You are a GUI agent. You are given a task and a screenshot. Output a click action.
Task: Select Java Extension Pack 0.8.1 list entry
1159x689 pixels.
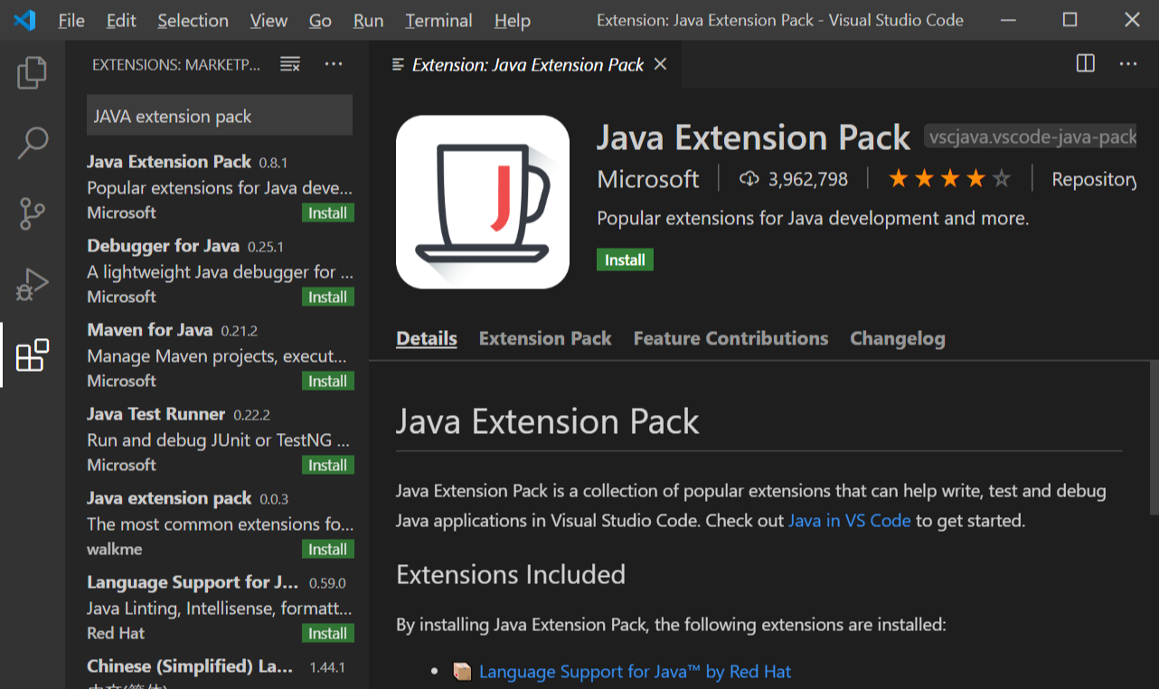[x=217, y=187]
